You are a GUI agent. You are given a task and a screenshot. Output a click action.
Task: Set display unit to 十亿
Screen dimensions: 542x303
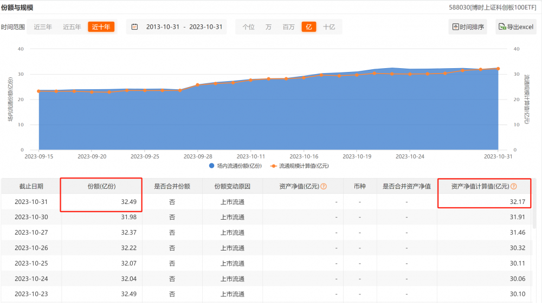328,27
